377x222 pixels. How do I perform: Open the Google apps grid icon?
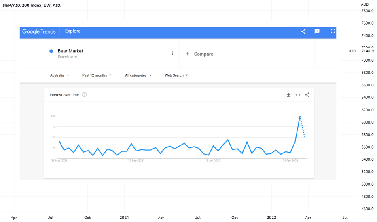[x=333, y=31]
